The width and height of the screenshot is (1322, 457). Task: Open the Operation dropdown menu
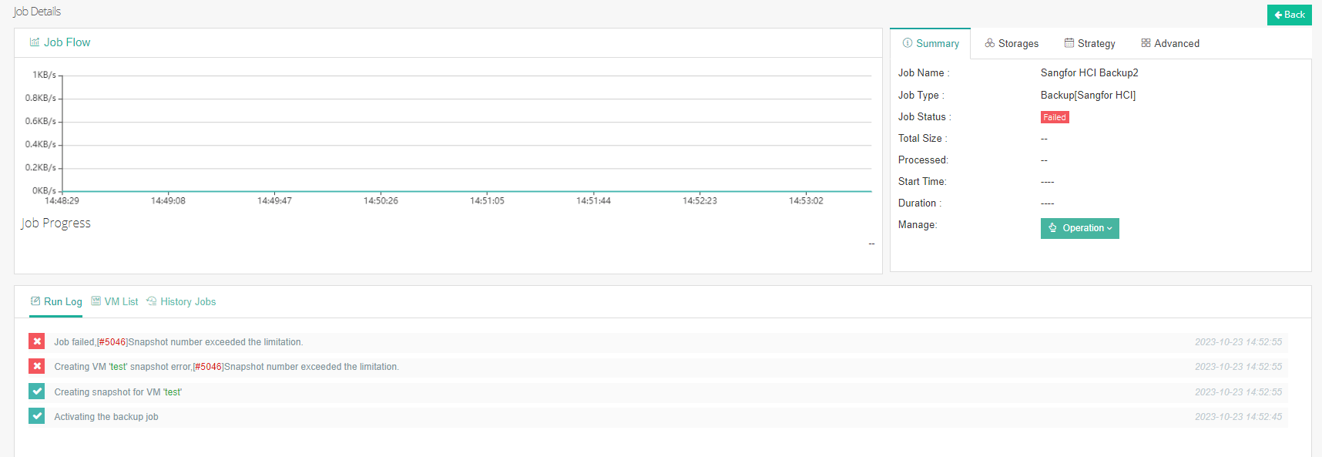(x=1080, y=228)
